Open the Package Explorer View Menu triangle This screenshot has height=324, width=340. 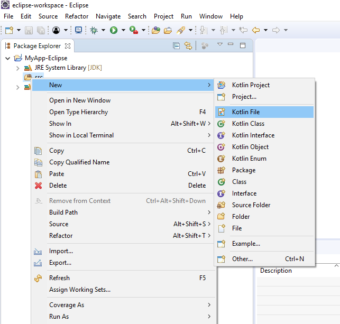click(220, 45)
